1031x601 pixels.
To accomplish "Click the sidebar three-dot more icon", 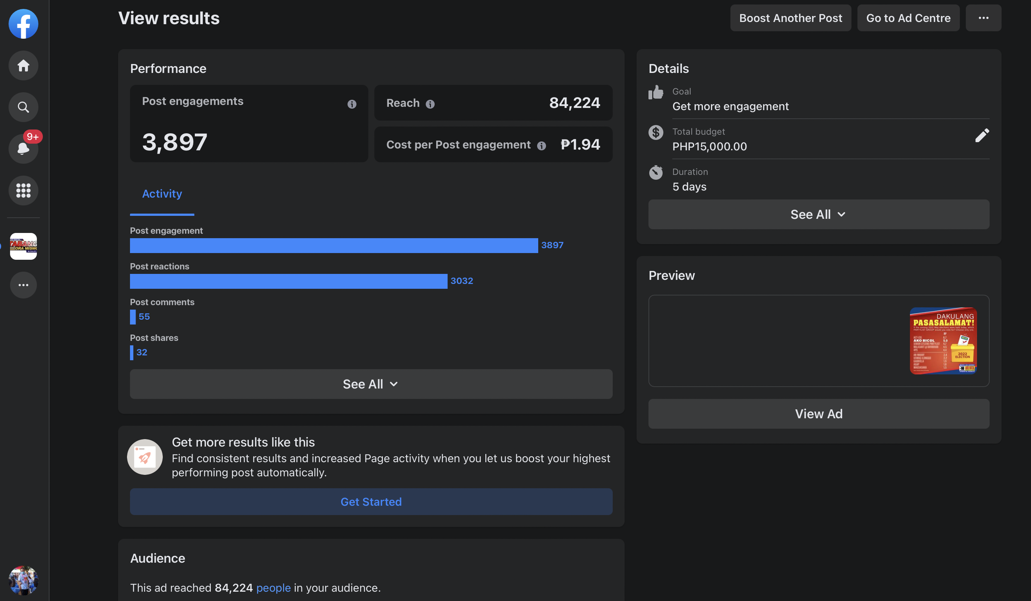I will point(23,285).
